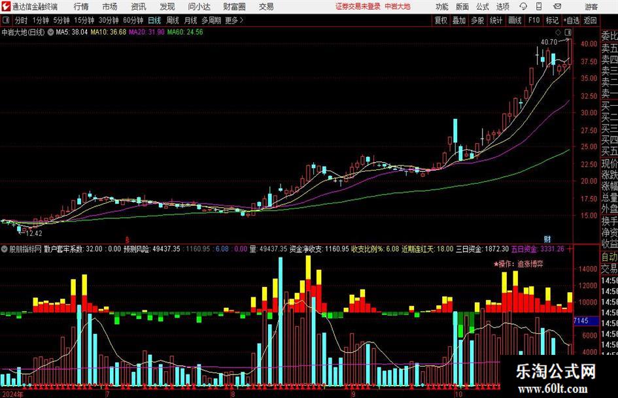Switch to 月线 monthly tab

tap(190, 20)
